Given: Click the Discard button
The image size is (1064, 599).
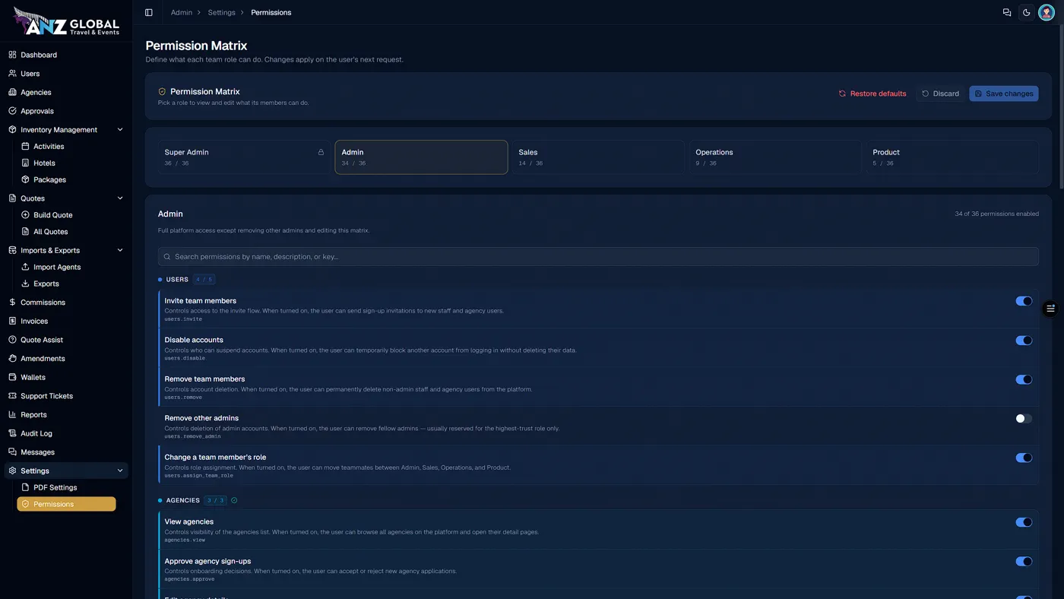Looking at the screenshot, I should point(940,93).
